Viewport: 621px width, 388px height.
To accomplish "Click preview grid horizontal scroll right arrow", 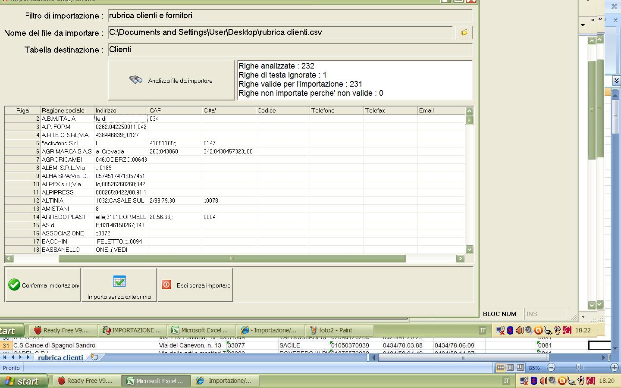I will pos(460,258).
